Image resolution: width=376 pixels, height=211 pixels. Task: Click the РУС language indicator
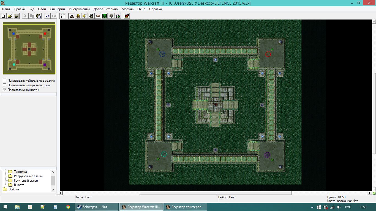point(348,207)
